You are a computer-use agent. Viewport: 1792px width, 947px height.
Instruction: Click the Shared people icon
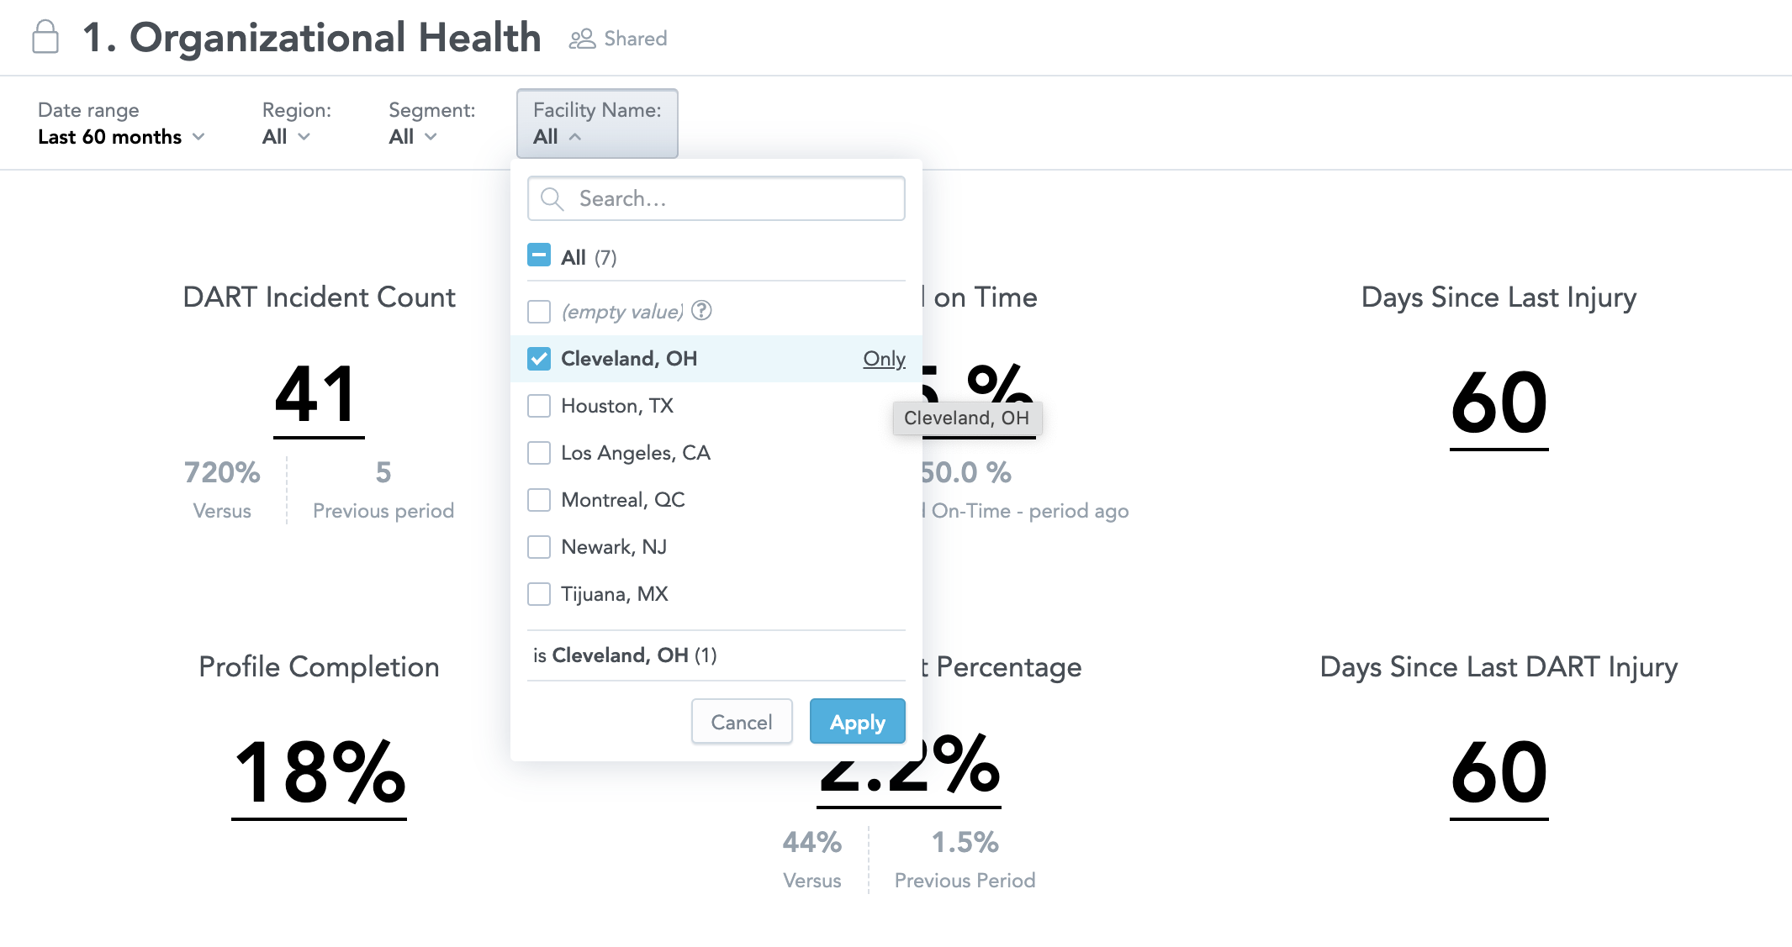tap(582, 39)
